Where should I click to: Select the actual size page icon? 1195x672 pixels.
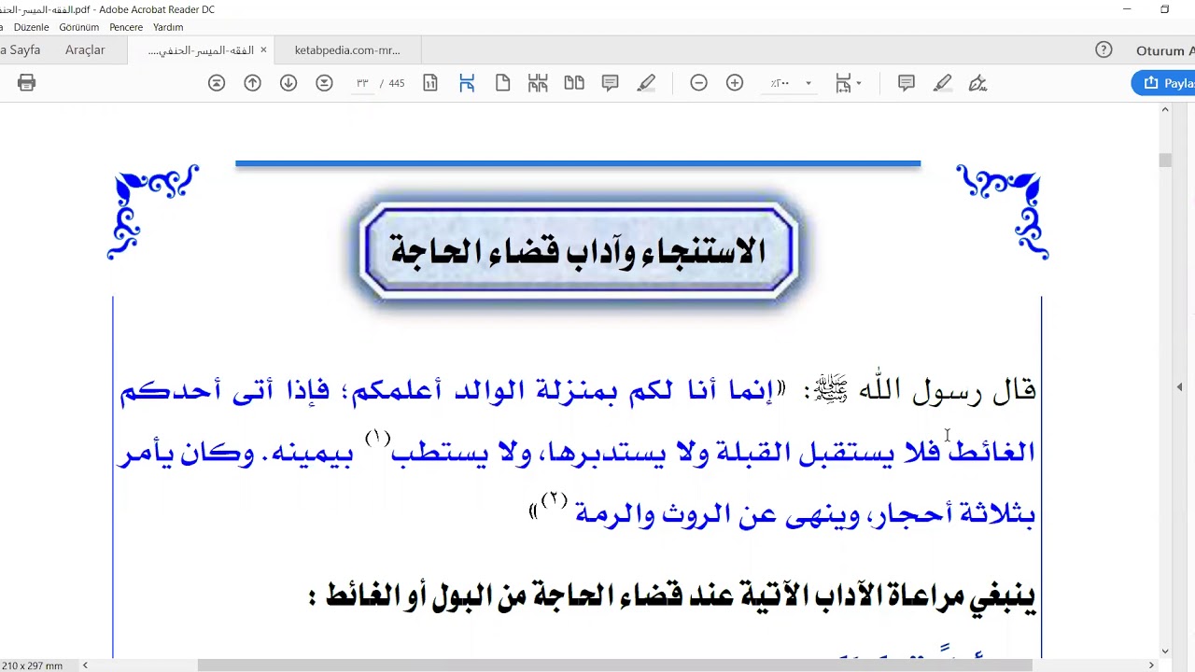point(430,83)
